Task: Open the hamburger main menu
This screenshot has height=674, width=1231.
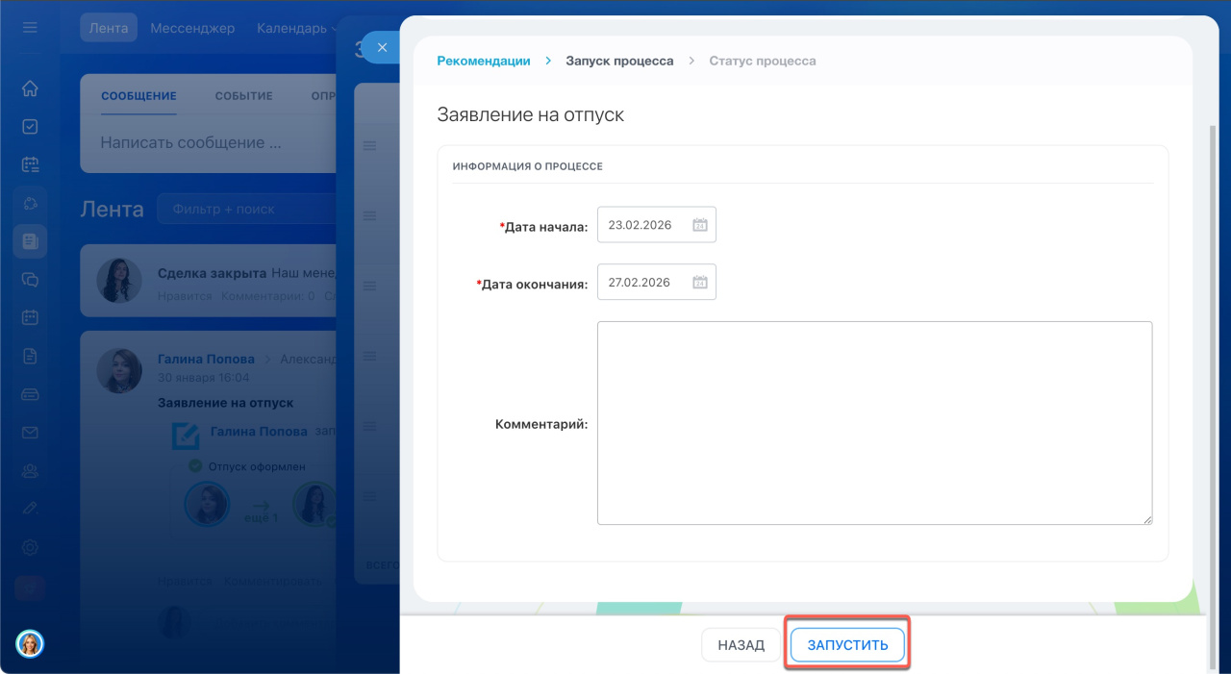Action: (30, 28)
